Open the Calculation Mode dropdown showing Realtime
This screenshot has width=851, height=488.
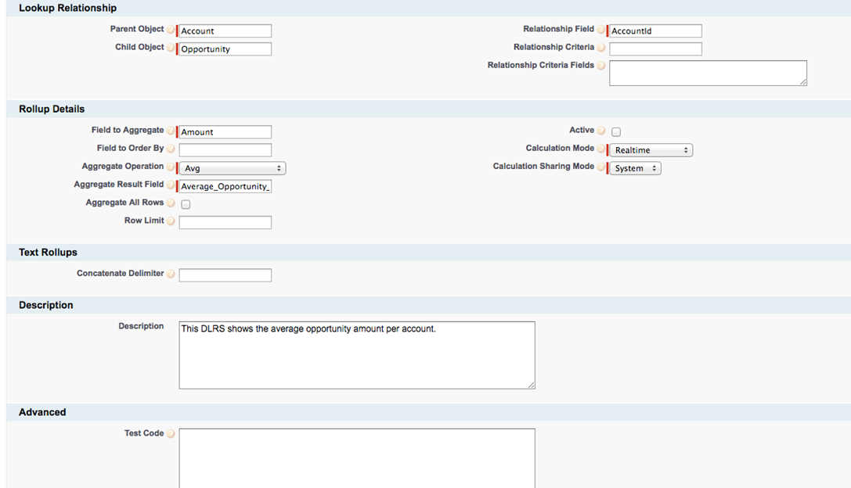650,149
